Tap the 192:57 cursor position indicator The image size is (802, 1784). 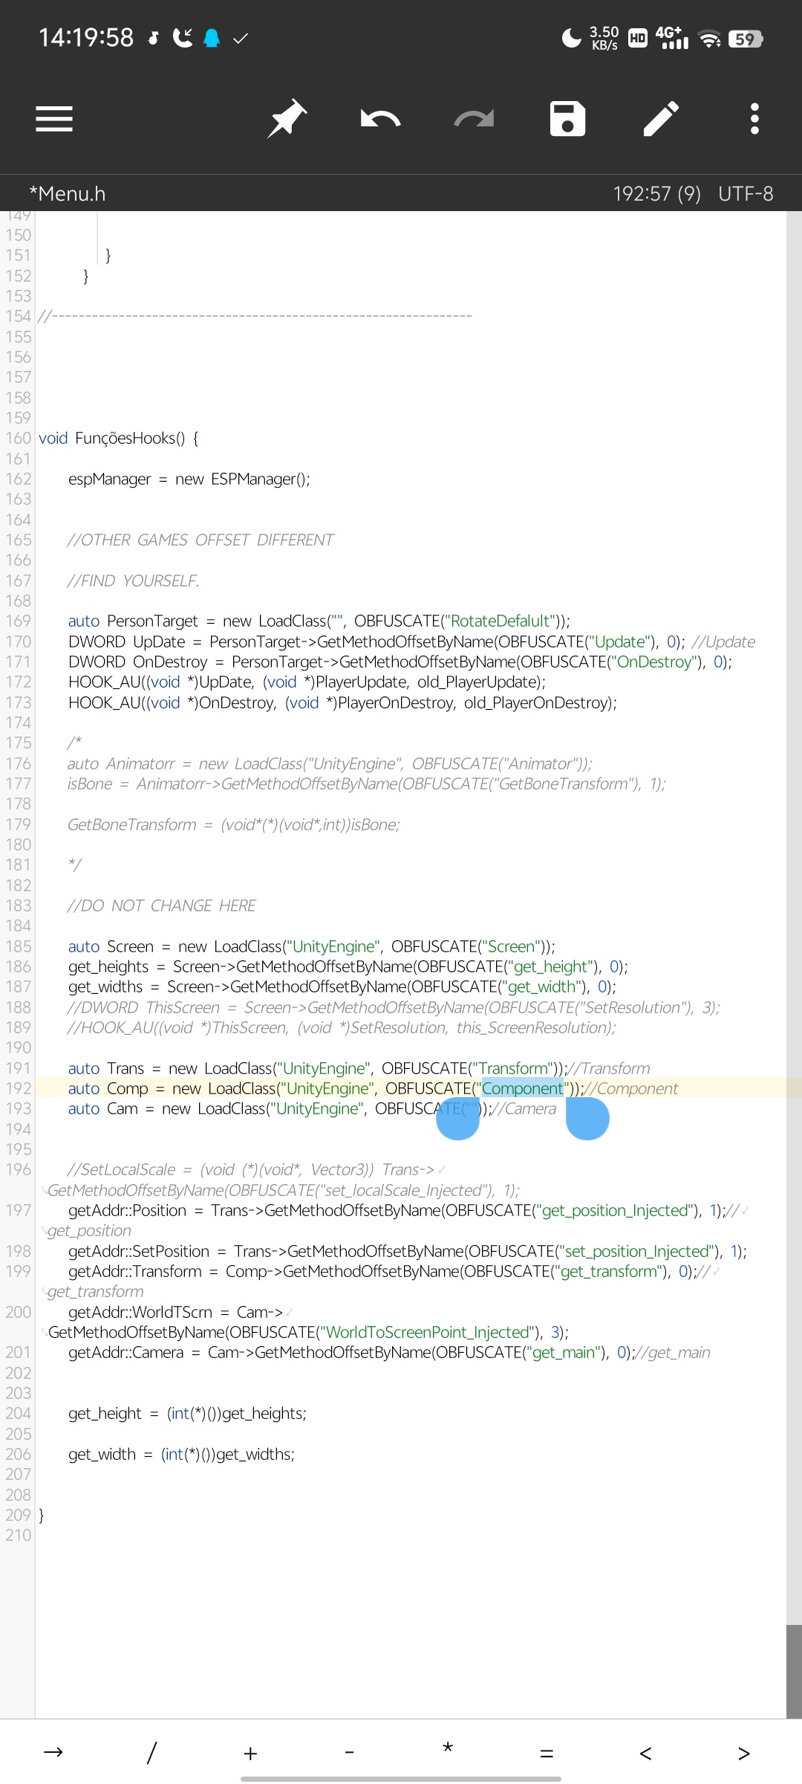coord(656,194)
